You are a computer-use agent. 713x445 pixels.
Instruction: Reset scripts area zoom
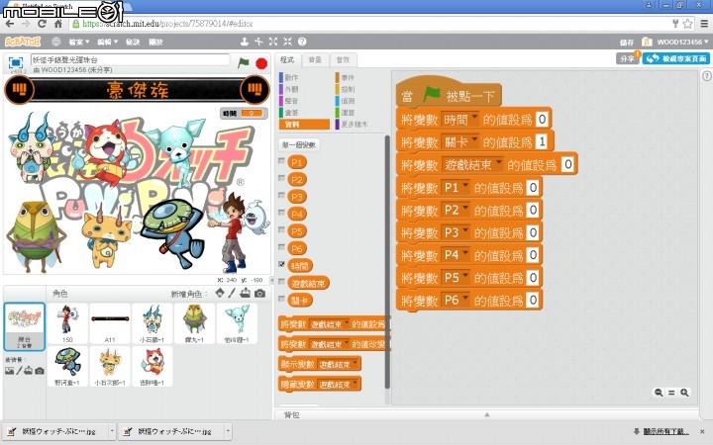tap(671, 393)
